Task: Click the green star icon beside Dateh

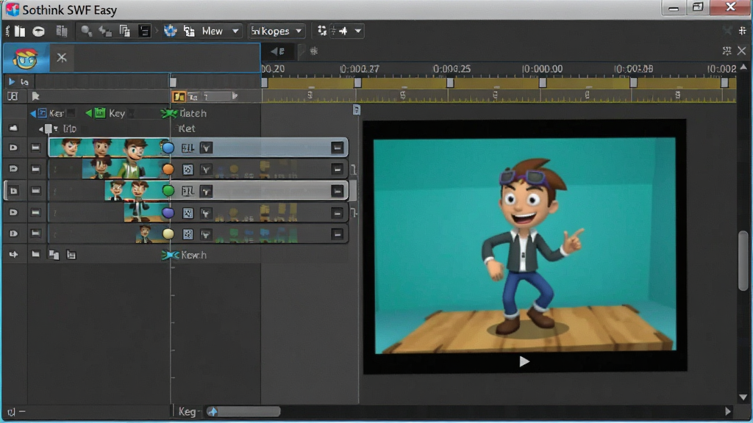Action: (x=169, y=113)
